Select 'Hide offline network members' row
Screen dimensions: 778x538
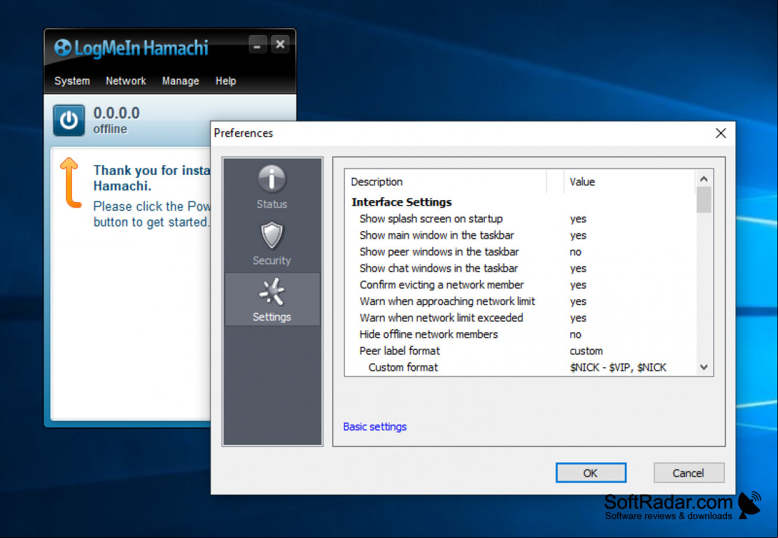tap(521, 334)
